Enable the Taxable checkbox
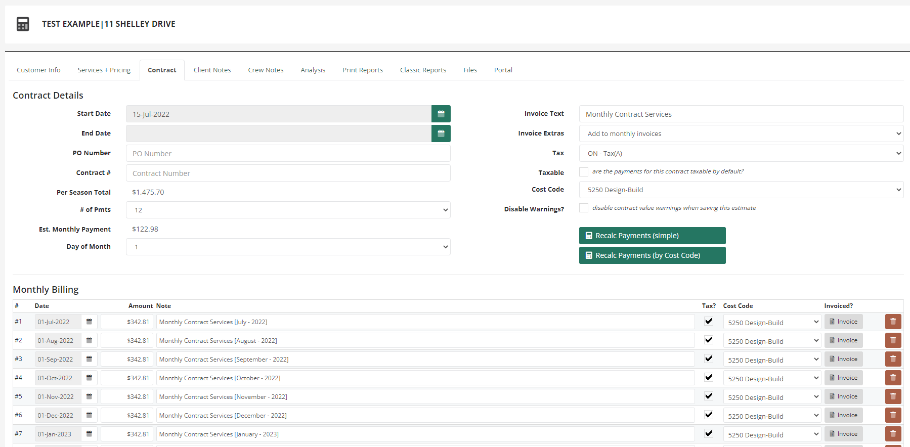Screen dimensions: 910x447 point(584,172)
